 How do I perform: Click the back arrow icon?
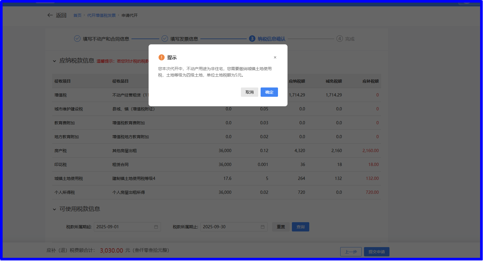coord(50,15)
